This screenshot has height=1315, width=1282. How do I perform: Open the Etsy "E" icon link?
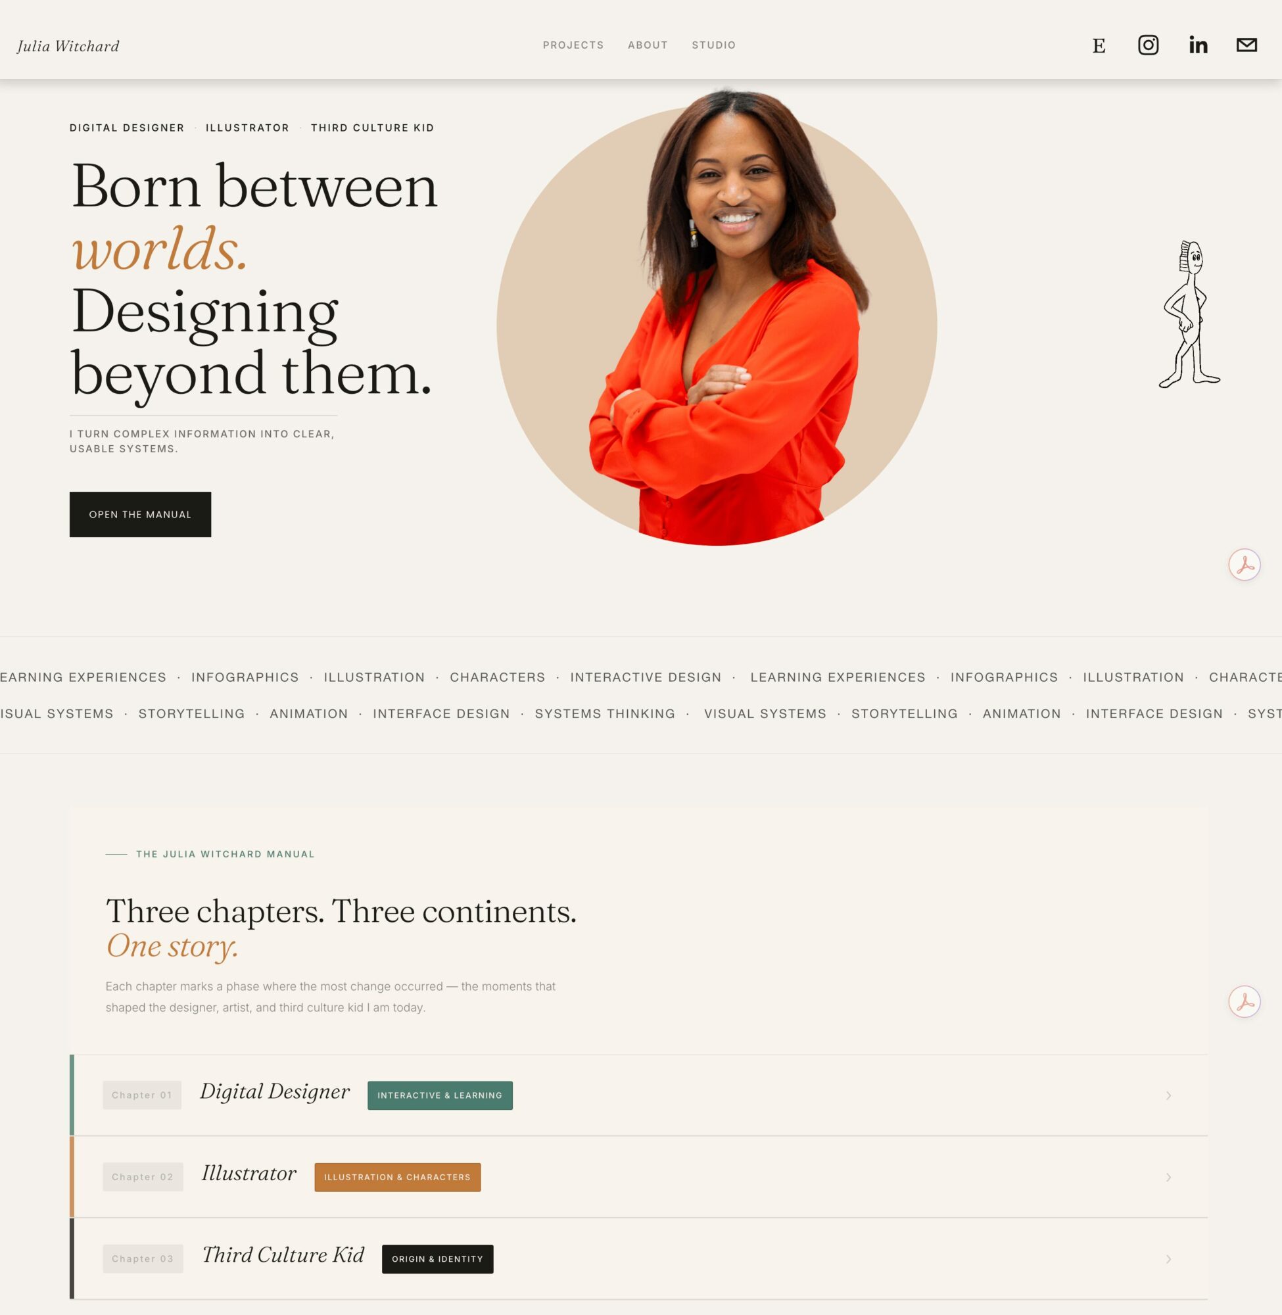[x=1099, y=46]
